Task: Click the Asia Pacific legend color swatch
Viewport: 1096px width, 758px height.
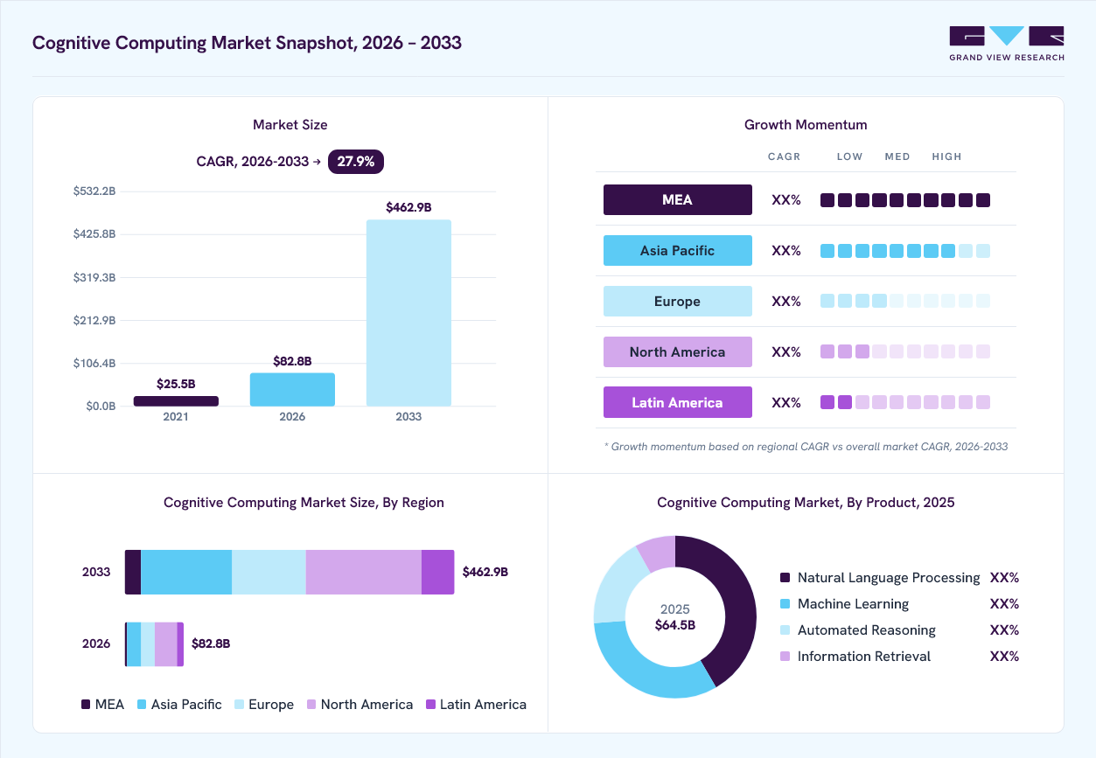Action: click(142, 704)
